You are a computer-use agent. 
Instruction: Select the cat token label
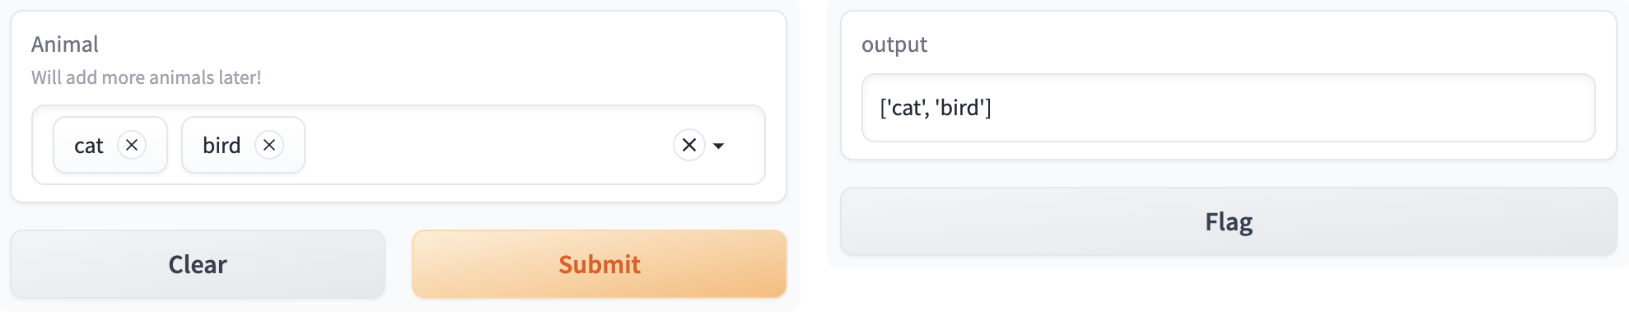coord(89,146)
